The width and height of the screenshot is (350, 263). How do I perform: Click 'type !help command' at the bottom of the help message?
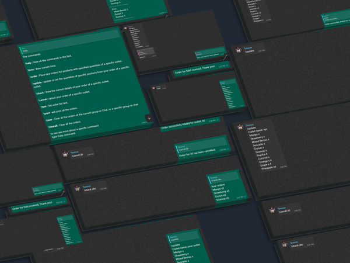[64, 135]
